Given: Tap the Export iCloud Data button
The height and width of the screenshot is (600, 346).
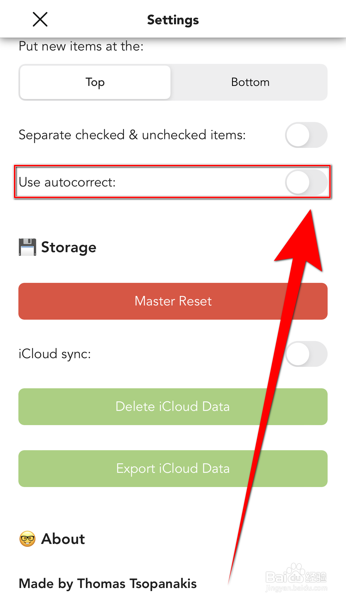Looking at the screenshot, I should 173,468.
